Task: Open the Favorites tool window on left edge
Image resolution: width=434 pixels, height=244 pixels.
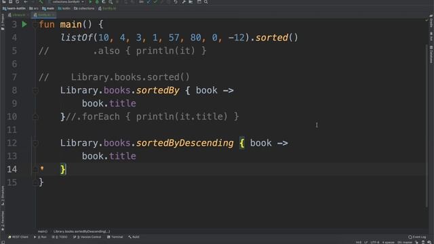Action: click(x=3, y=220)
